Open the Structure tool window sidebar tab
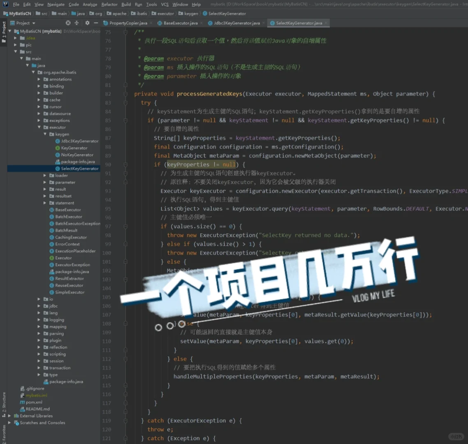Image resolution: width=468 pixels, height=444 pixels. (x=4, y=404)
